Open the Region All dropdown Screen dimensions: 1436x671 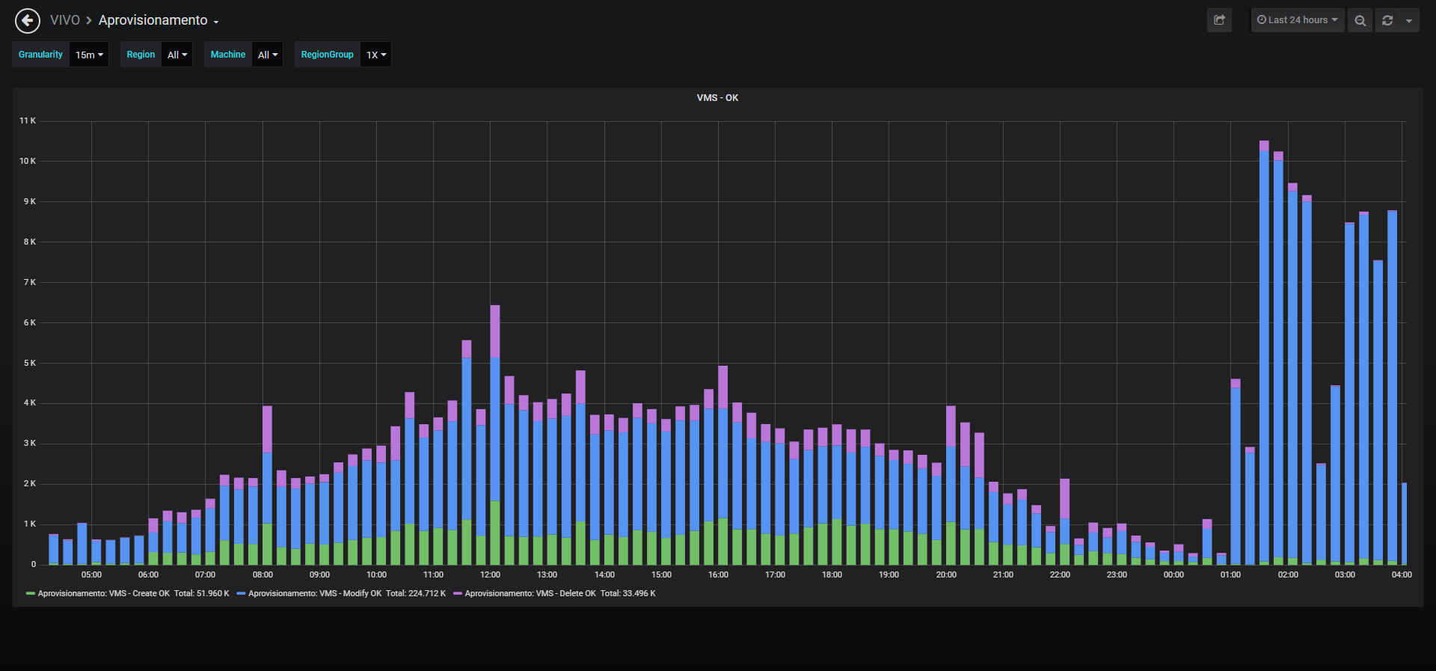click(x=177, y=55)
